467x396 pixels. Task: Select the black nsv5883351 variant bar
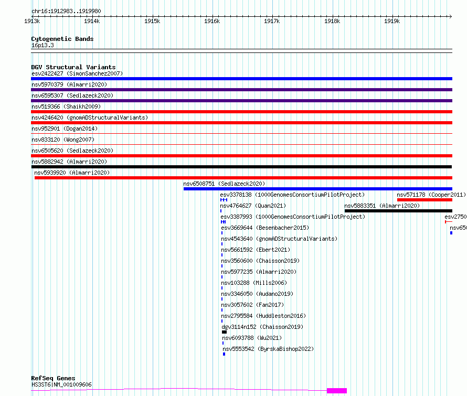click(x=398, y=211)
